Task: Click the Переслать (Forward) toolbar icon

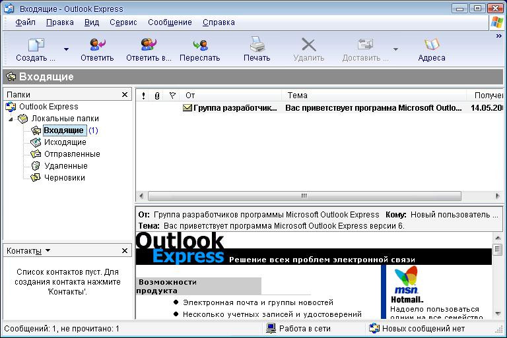Action: tap(199, 45)
